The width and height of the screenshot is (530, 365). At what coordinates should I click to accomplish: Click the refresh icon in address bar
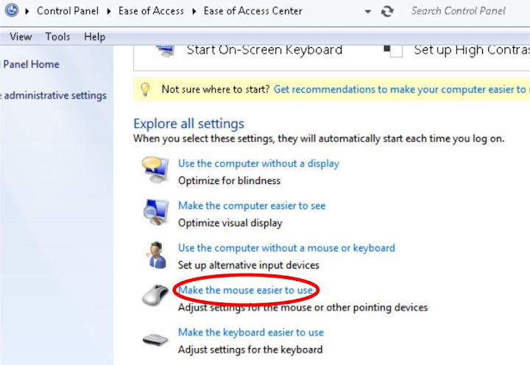[x=387, y=11]
